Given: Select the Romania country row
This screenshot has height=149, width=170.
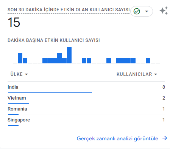Looking at the screenshot, I should 86,109.
